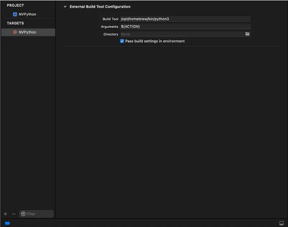Select NVPython under TARGETS
Screen dimensions: 288x227
pos(27,32)
